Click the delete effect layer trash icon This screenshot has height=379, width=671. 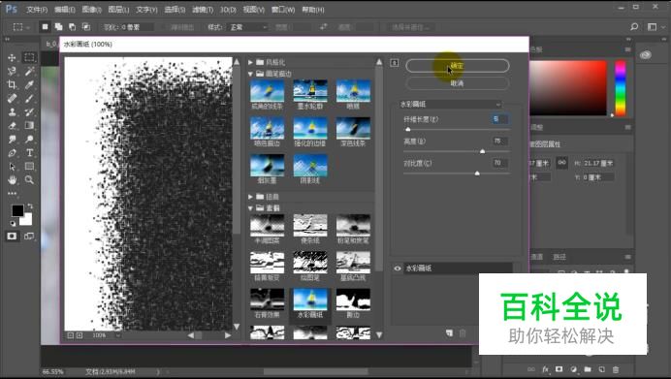click(x=463, y=332)
